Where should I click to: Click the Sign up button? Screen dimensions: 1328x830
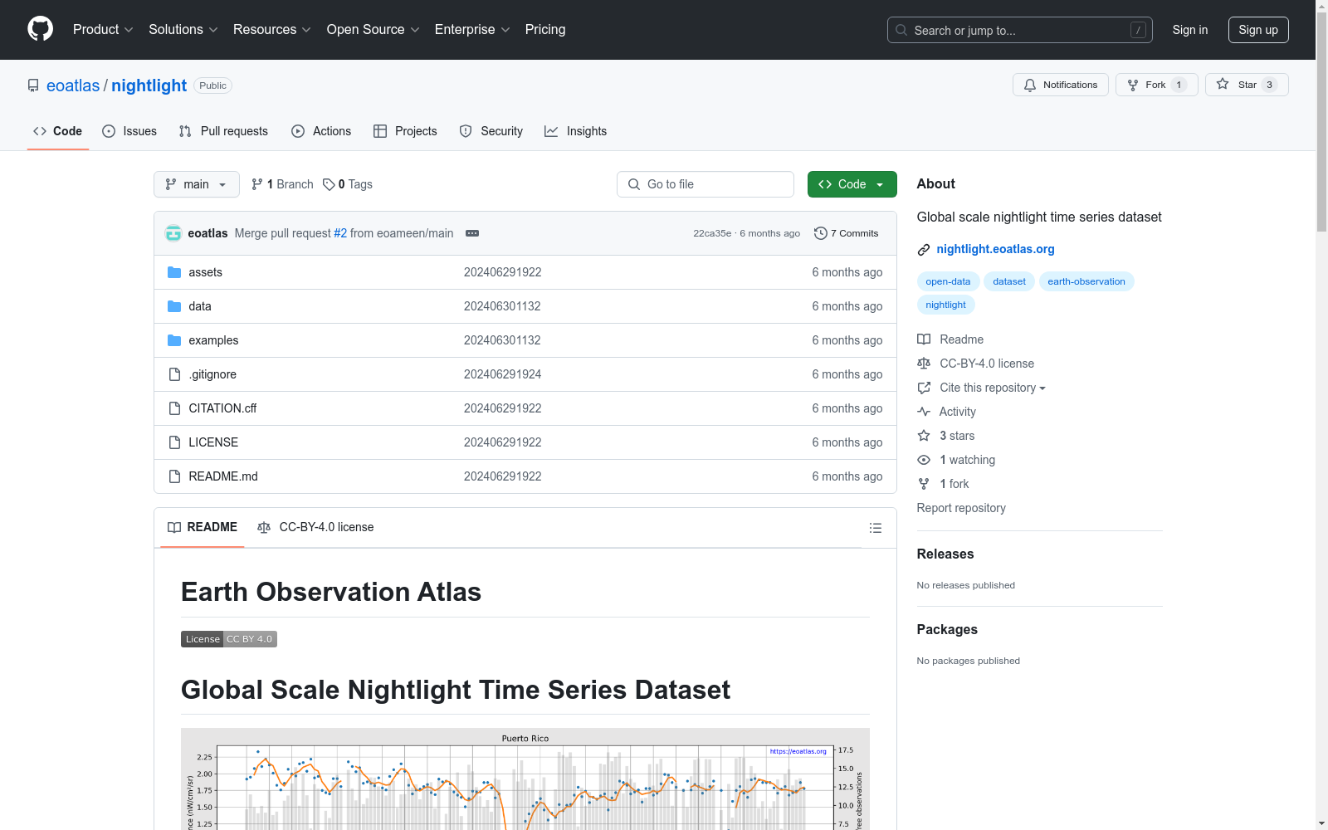click(x=1258, y=29)
